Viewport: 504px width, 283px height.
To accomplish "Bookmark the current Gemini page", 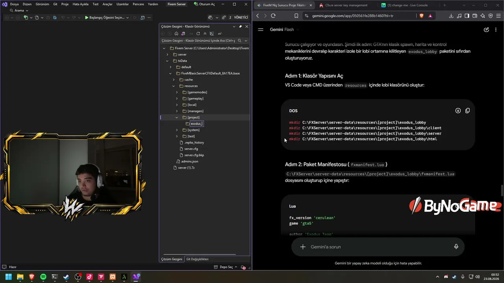I will (296, 16).
